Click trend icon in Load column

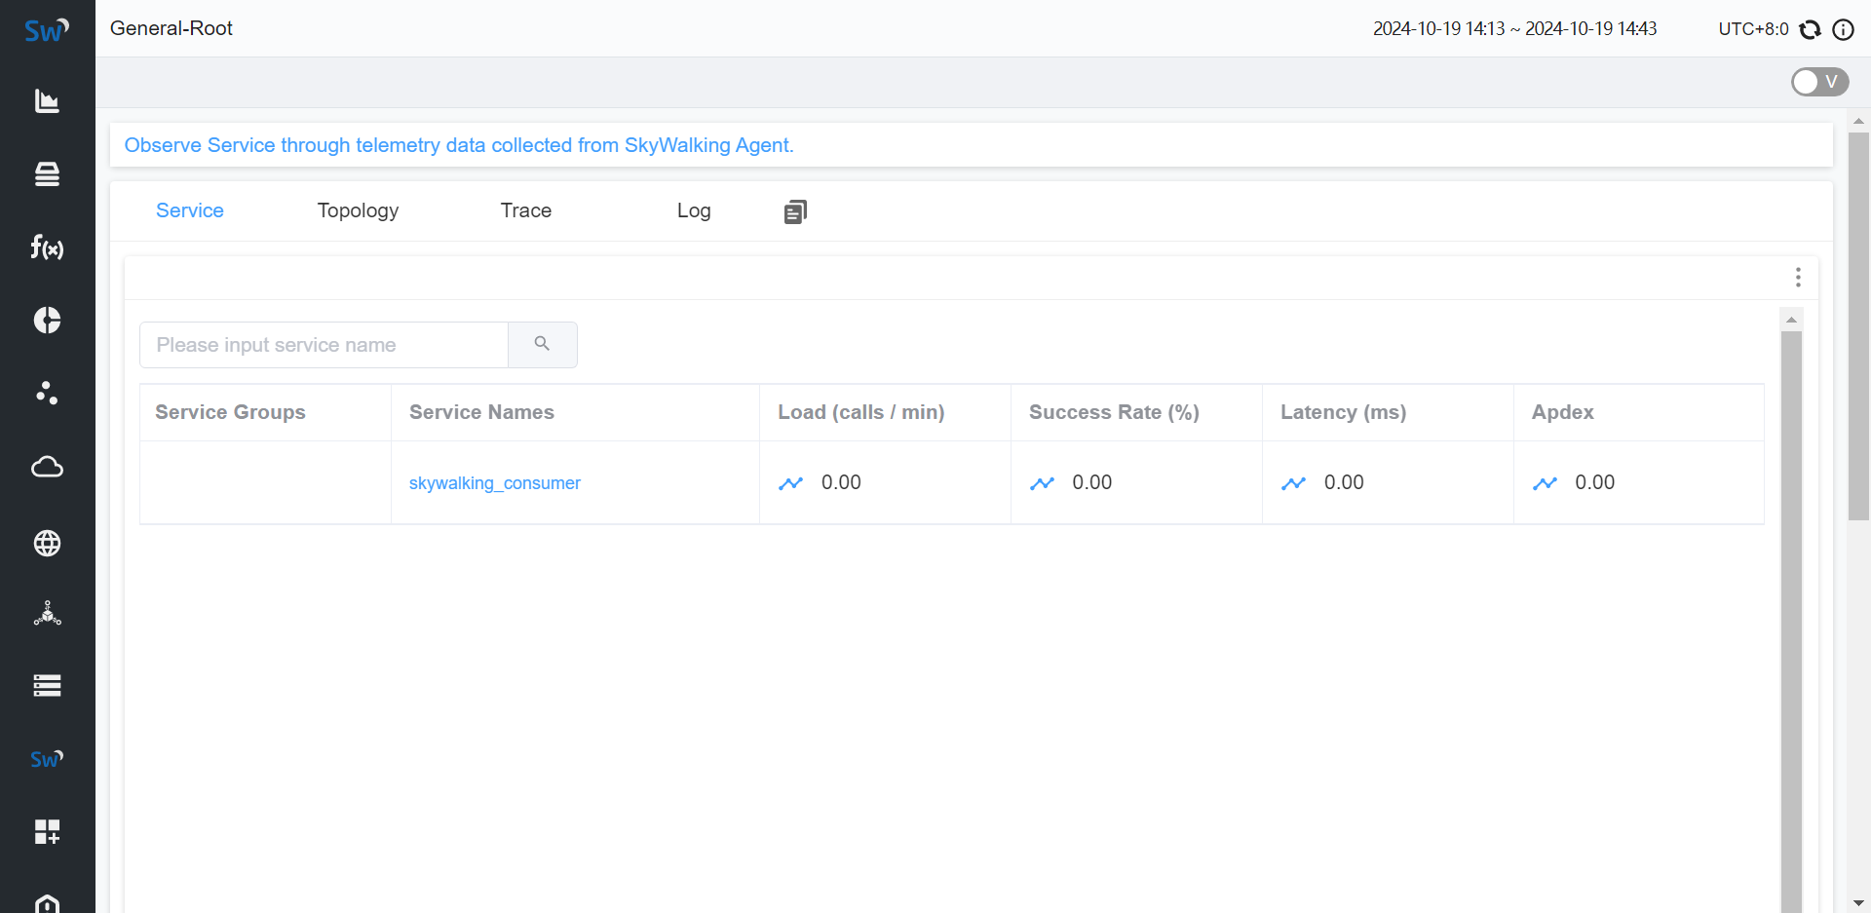(790, 483)
